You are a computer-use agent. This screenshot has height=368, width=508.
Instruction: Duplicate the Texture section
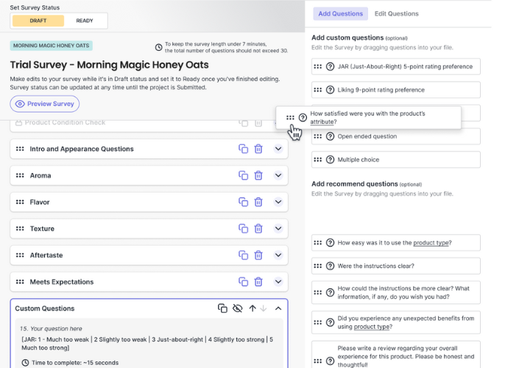tap(243, 229)
